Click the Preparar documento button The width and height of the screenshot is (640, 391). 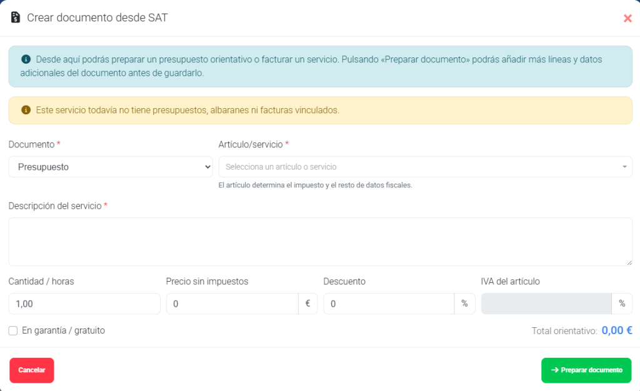[x=586, y=370]
